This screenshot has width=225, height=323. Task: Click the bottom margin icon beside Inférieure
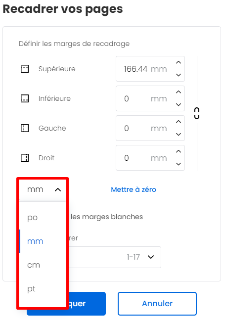point(25,98)
